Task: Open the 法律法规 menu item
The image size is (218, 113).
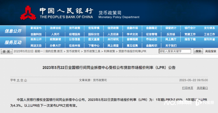Action: pos(55,28)
